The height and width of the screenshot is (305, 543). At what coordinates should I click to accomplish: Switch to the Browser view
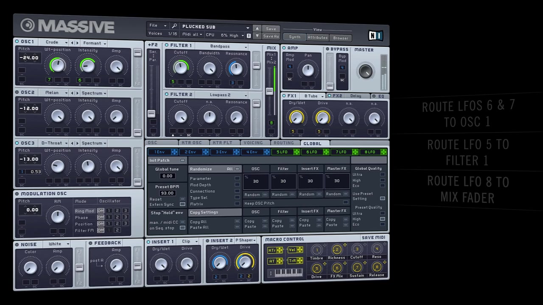340,38
